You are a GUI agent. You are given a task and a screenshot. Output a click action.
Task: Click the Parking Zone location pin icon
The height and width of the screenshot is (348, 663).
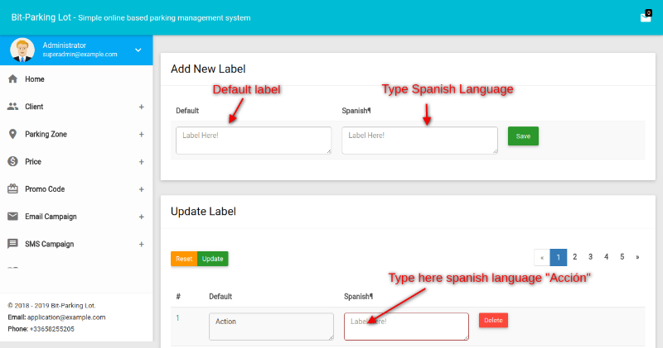pyautogui.click(x=12, y=134)
